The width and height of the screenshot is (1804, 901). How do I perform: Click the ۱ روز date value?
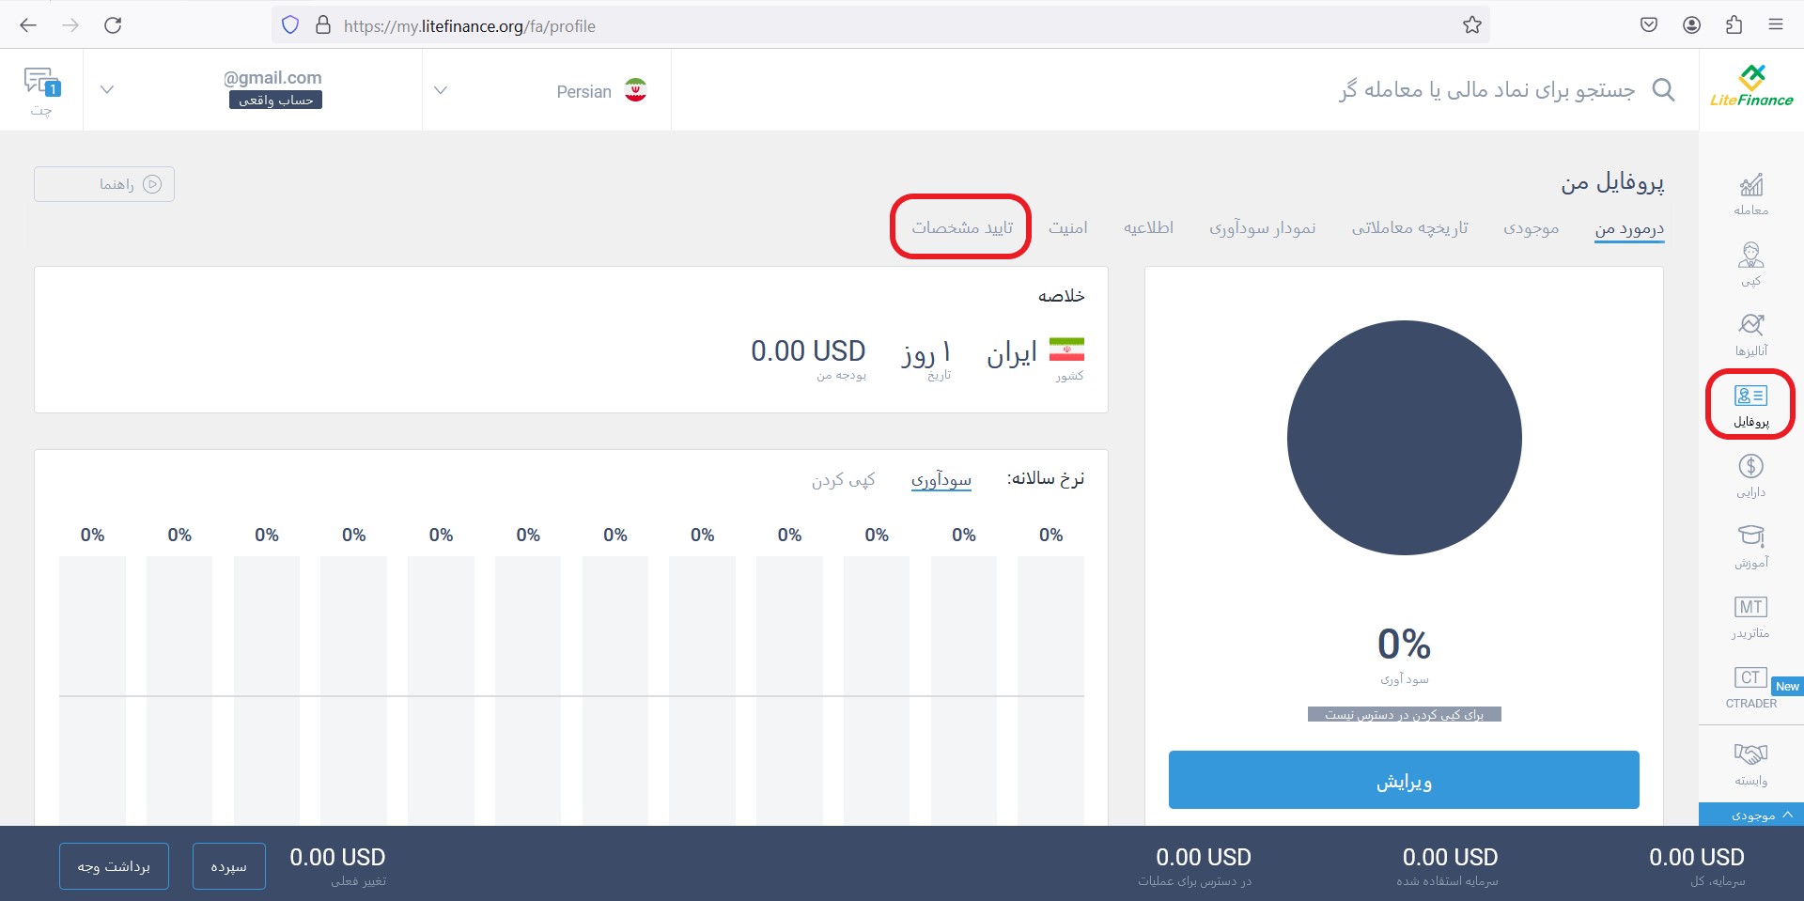coord(926,352)
